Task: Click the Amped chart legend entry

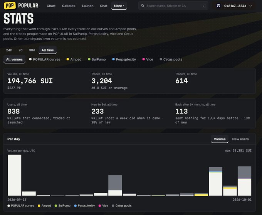Action: click(44, 206)
